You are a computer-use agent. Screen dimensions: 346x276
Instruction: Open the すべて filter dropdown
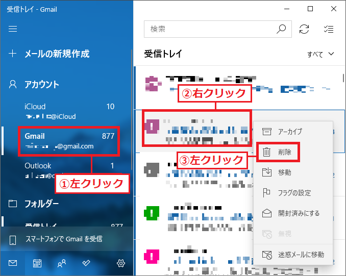tap(320, 54)
